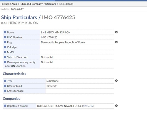Click the Characteristics section heading
Image resolution: width=147 pixels, height=113 pixels.
tap(14, 74)
